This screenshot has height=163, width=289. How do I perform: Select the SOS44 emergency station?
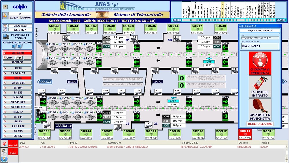[73, 29]
